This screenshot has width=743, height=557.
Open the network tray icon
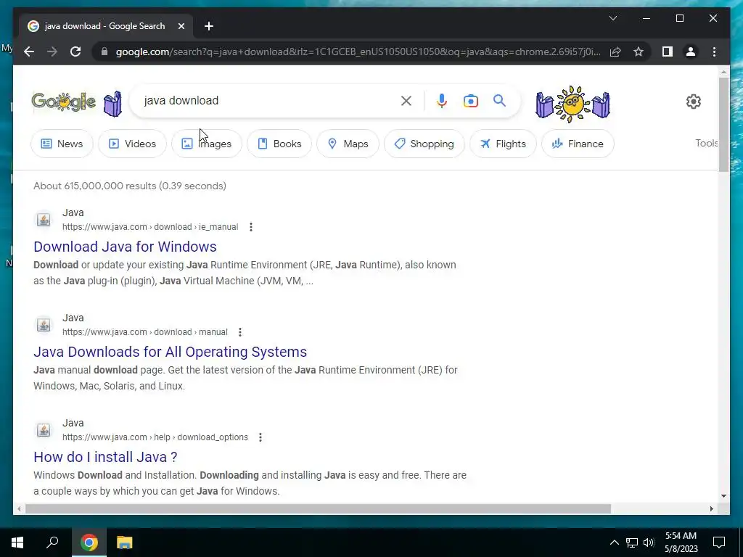[x=632, y=542]
